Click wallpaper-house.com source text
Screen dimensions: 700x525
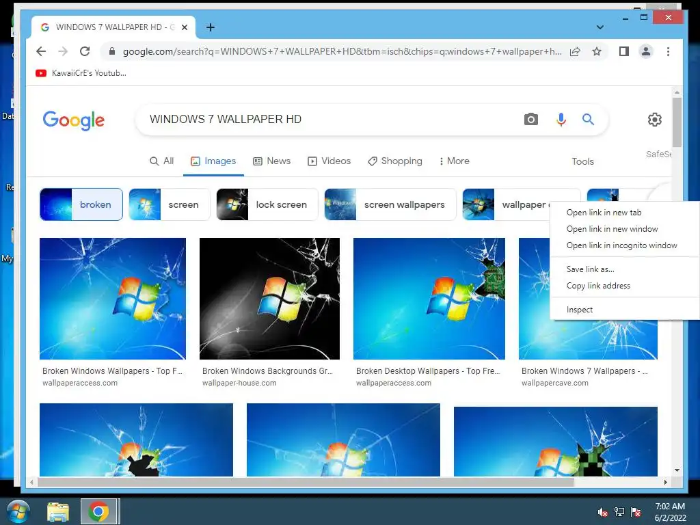point(239,383)
